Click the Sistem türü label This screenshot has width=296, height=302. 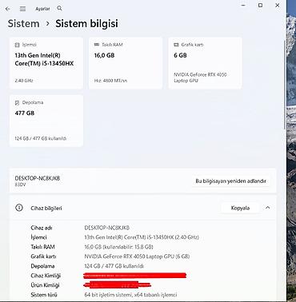pos(44,295)
